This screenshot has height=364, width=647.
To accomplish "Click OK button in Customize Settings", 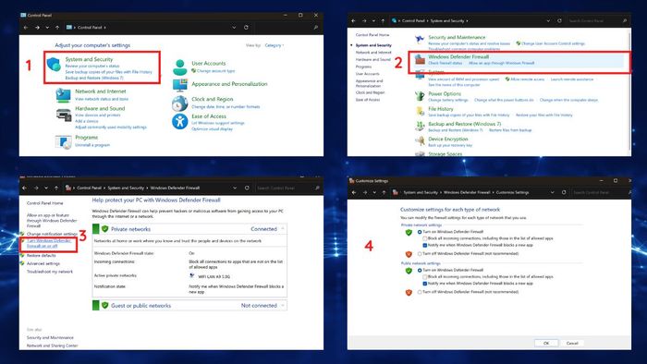I will point(546,343).
